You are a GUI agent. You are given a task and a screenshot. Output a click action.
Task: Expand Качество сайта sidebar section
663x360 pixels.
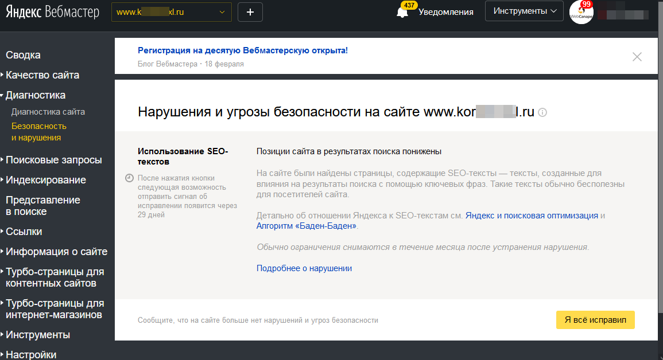pyautogui.click(x=42, y=75)
